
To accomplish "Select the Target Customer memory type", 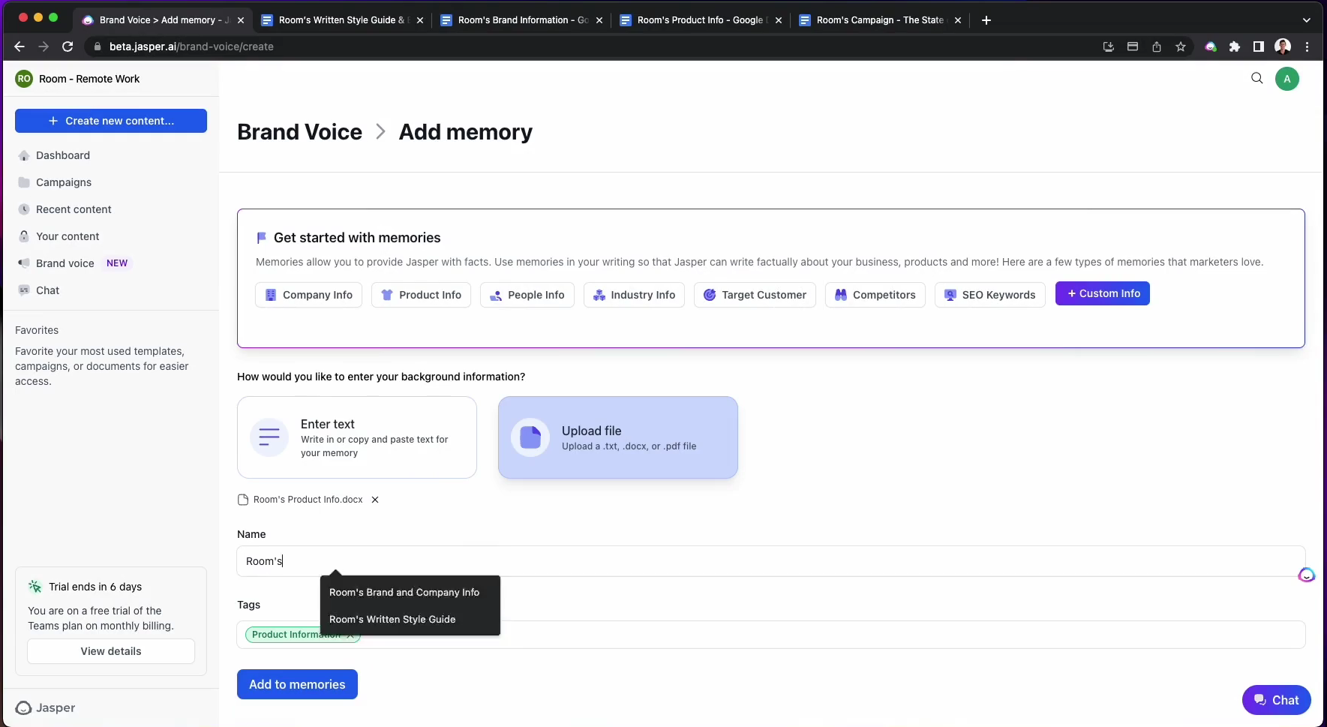I will point(755,295).
